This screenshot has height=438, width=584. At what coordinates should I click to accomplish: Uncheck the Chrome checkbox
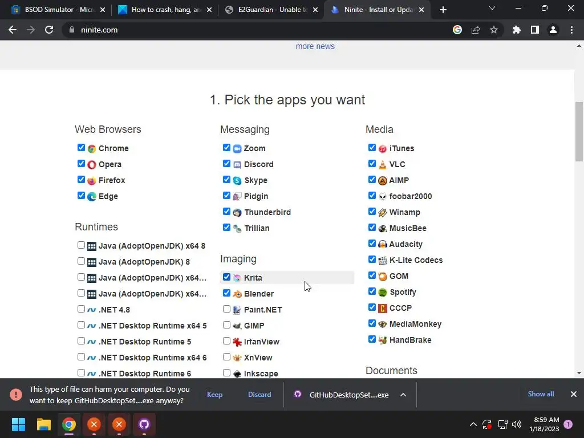pos(81,148)
